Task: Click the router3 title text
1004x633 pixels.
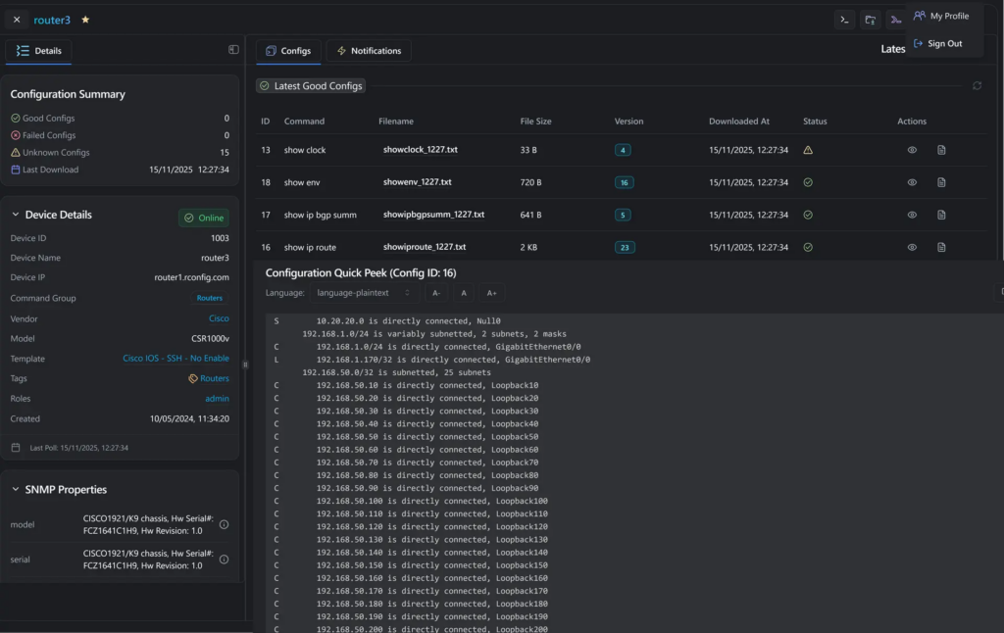Action: click(52, 20)
